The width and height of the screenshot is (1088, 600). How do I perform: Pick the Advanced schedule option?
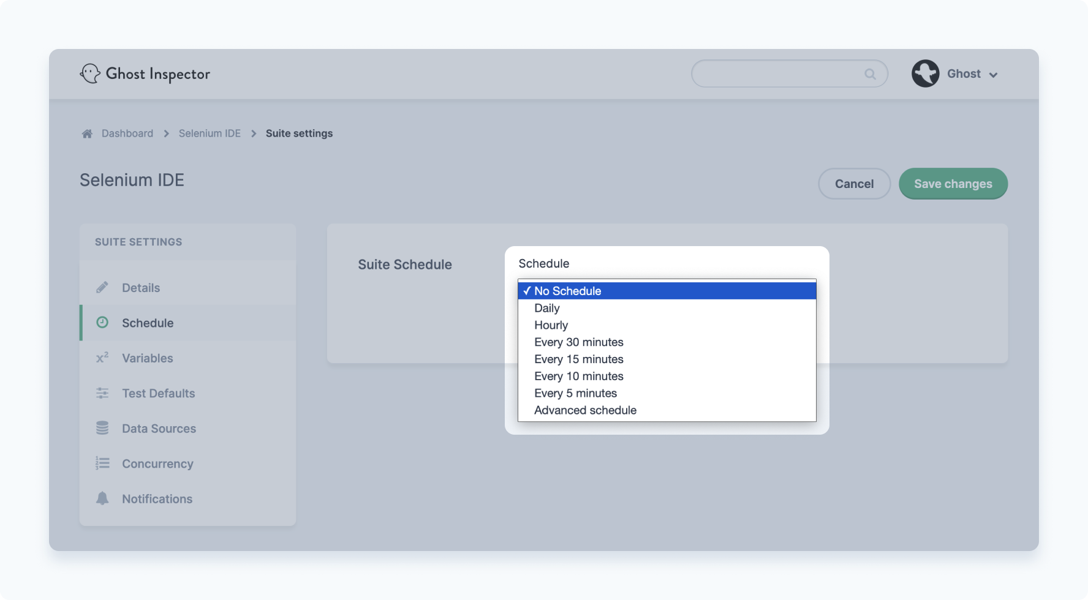click(667, 410)
